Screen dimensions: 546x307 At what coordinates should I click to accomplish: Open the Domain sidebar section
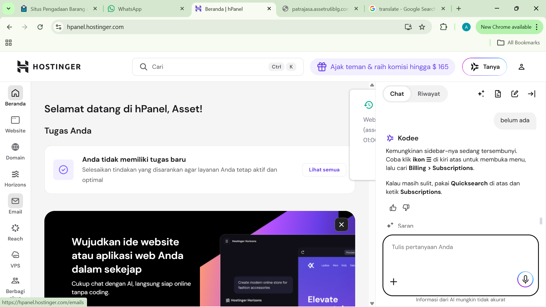[15, 152]
